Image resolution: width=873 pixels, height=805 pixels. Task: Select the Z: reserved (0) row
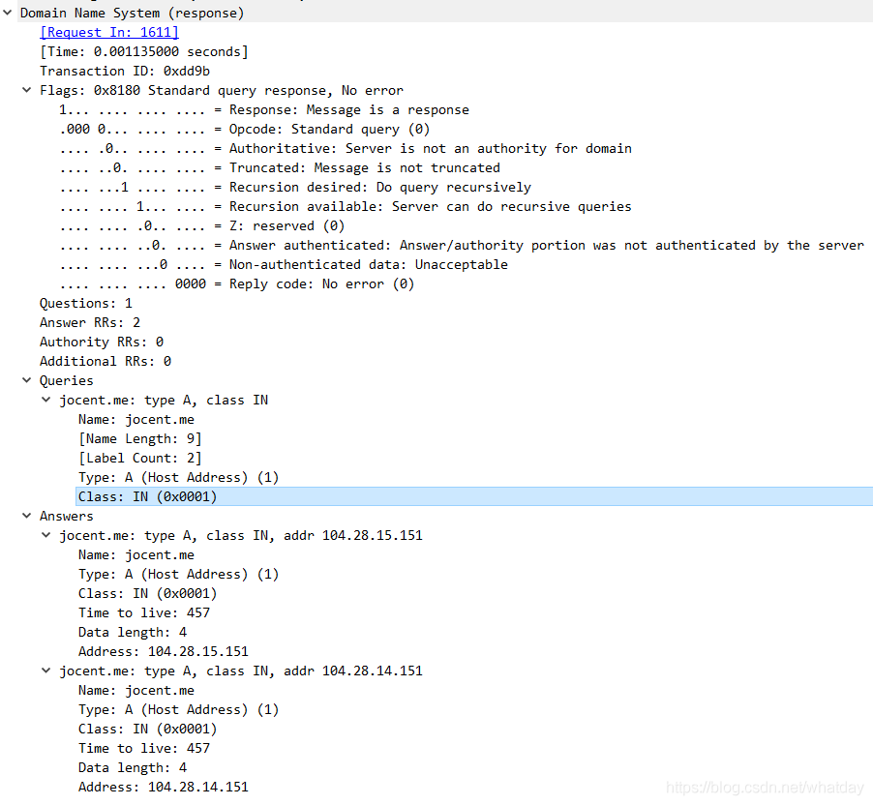point(202,226)
